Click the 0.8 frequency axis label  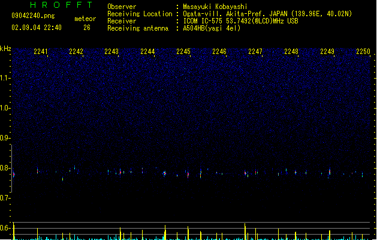pyautogui.click(x=5, y=168)
